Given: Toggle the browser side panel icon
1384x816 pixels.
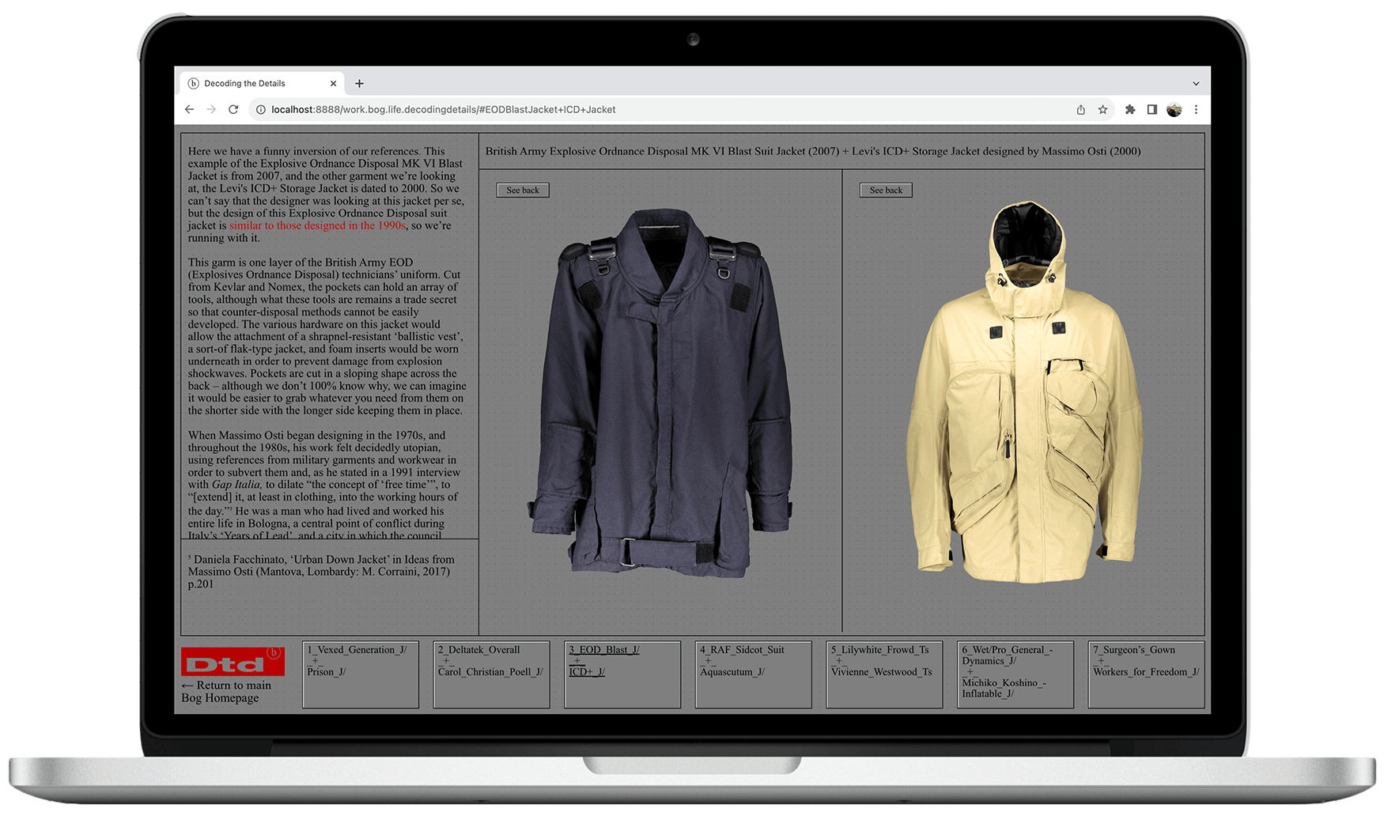Looking at the screenshot, I should click(x=1152, y=110).
